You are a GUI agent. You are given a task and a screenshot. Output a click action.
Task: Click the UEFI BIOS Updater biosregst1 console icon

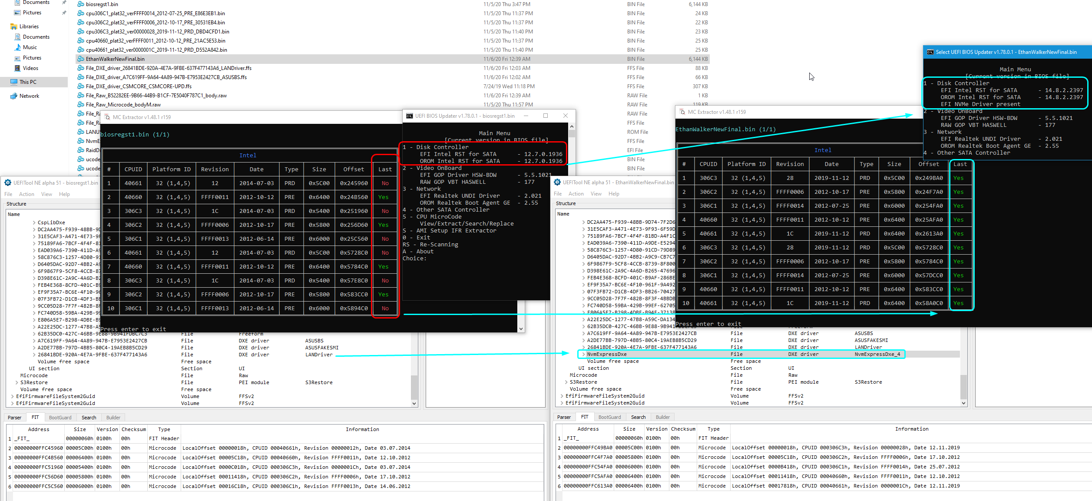coord(410,116)
